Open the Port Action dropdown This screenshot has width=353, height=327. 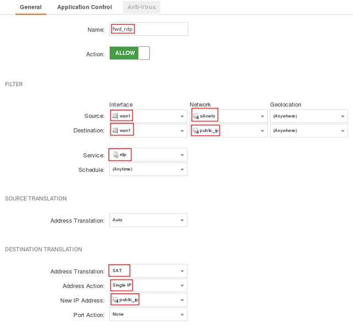pyautogui.click(x=182, y=315)
